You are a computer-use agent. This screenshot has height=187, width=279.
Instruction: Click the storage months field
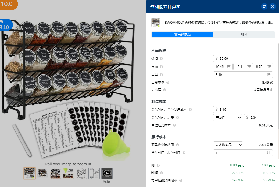tap(243, 153)
